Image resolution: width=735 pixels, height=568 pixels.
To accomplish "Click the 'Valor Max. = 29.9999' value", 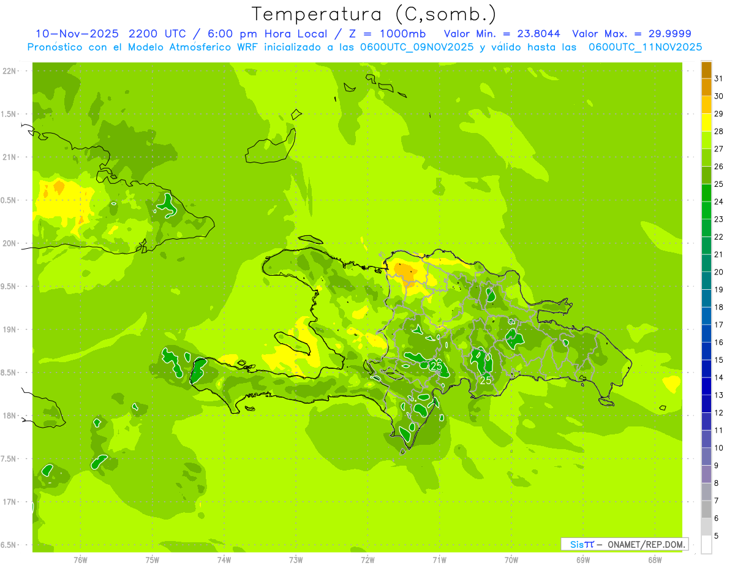I will coord(631,34).
